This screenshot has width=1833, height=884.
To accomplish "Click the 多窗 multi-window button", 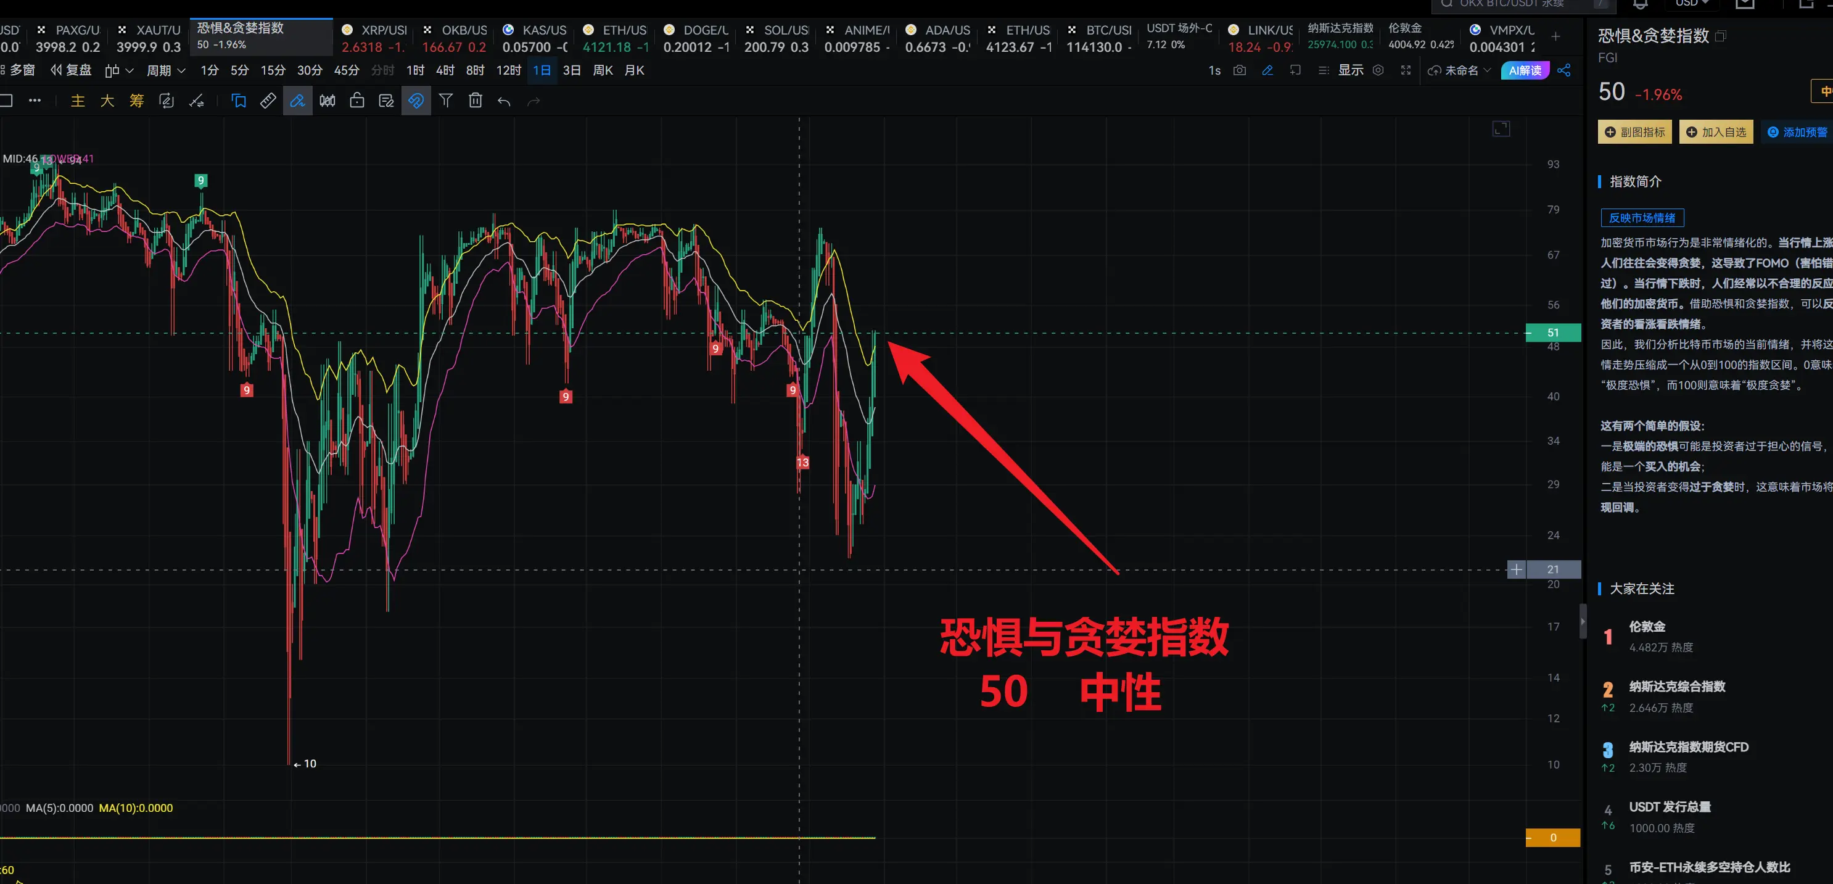I will (18, 70).
